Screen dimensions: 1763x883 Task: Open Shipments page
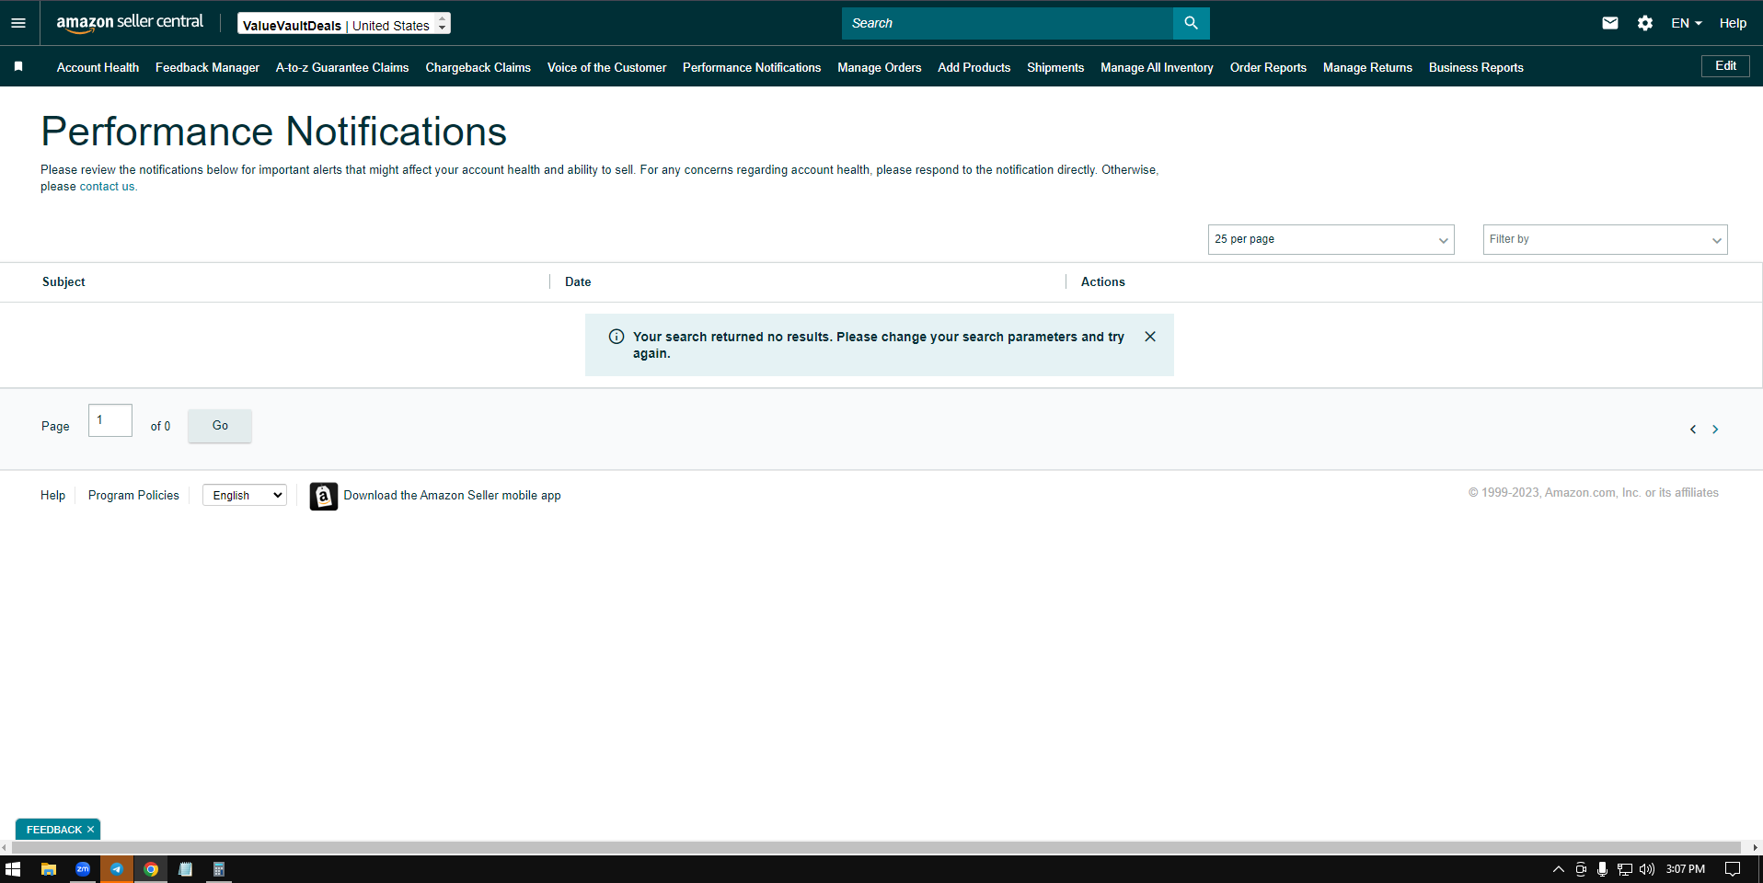pyautogui.click(x=1055, y=67)
